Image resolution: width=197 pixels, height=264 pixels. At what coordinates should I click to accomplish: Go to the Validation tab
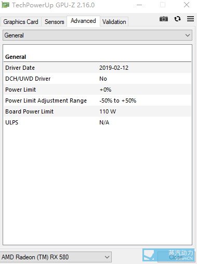(x=114, y=22)
